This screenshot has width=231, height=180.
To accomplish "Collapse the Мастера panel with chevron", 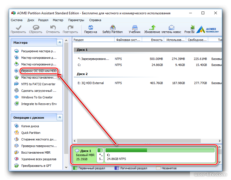I will 59,42.
